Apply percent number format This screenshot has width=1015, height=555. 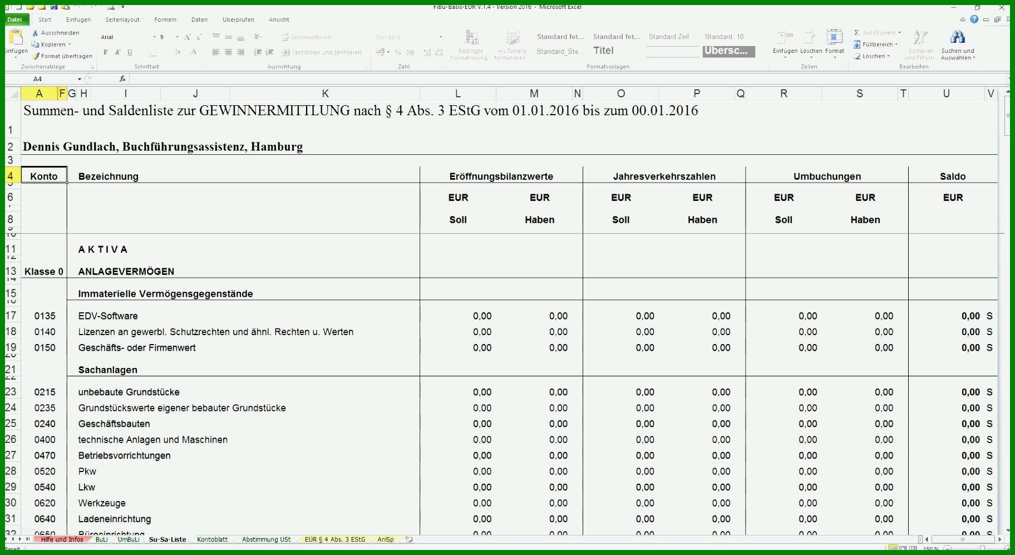pos(398,52)
